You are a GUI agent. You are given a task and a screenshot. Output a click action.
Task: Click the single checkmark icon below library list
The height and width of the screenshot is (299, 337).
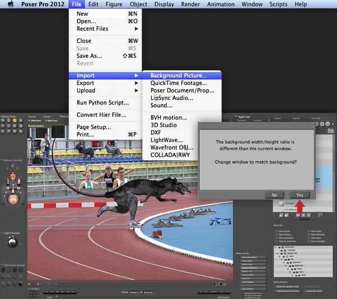(281, 215)
